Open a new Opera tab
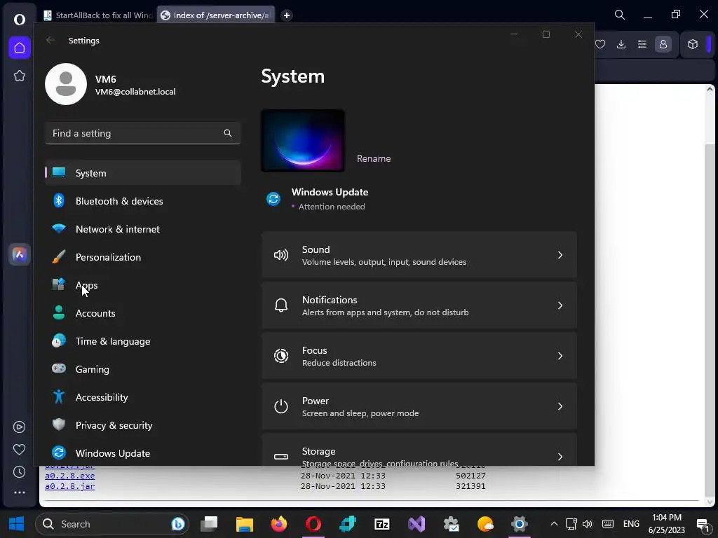 coord(287,15)
